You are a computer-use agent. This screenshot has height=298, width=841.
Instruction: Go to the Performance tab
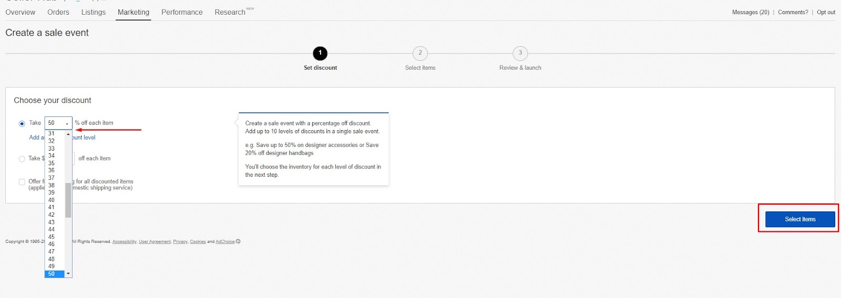tap(182, 12)
